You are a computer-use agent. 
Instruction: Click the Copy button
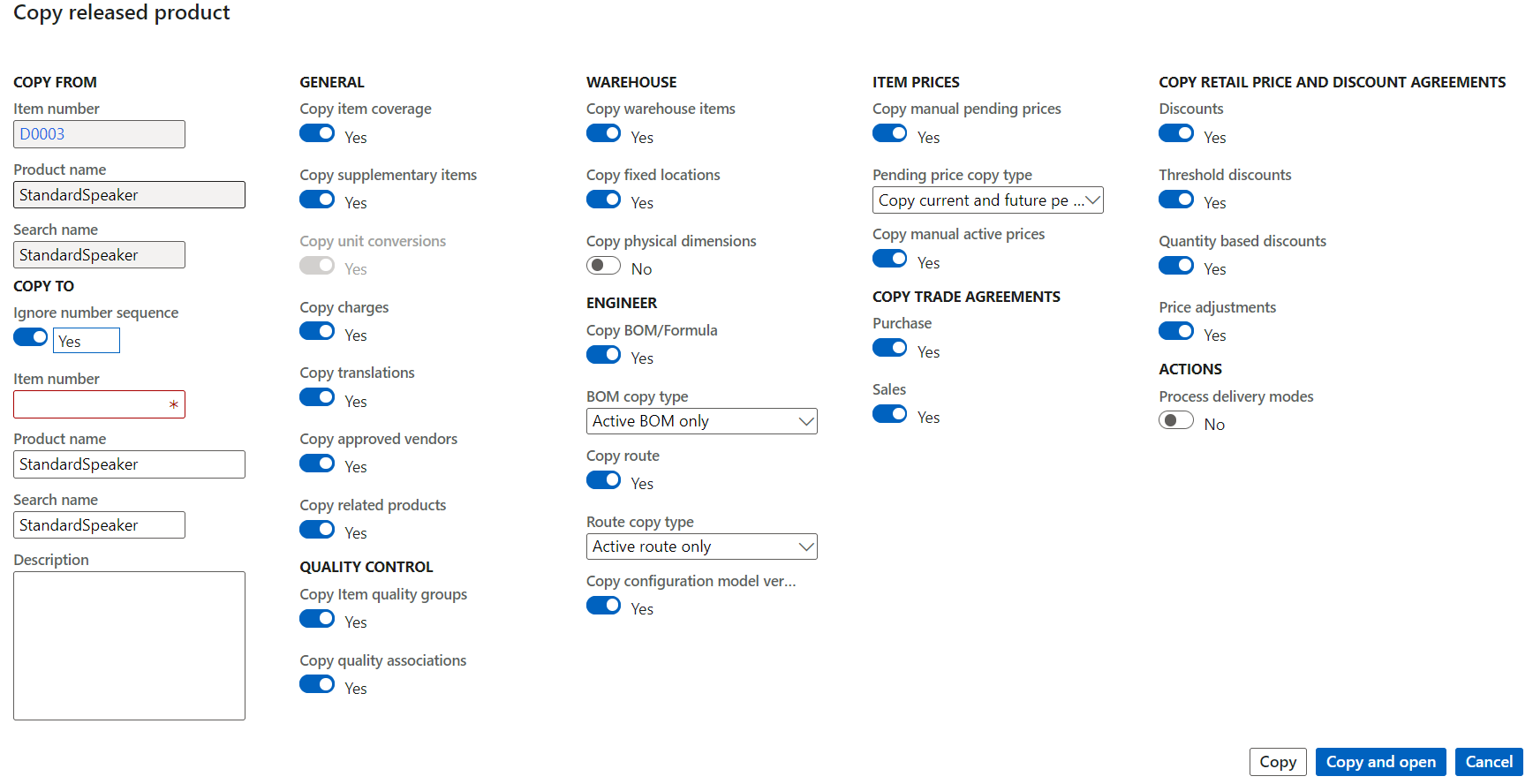click(1277, 762)
